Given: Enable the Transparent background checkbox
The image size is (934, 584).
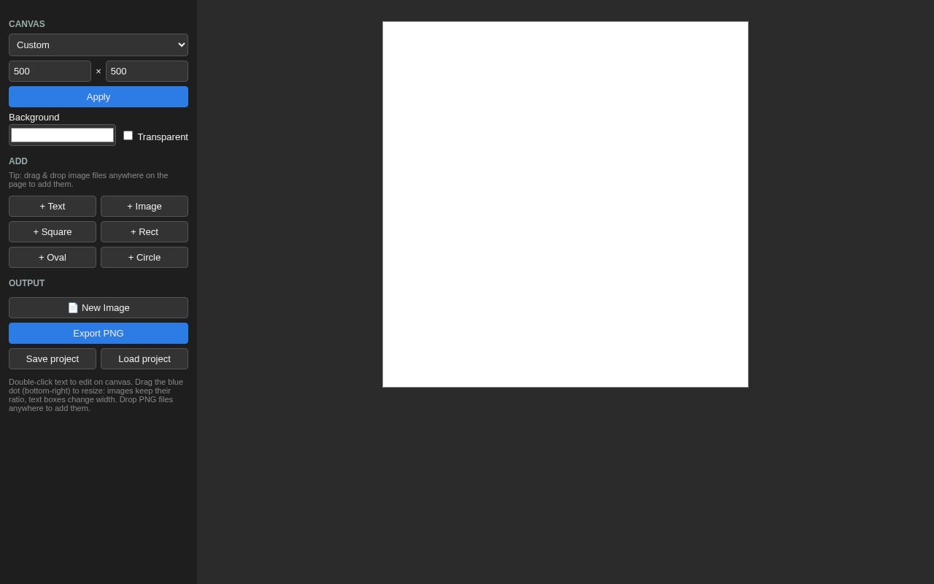Looking at the screenshot, I should click(128, 136).
